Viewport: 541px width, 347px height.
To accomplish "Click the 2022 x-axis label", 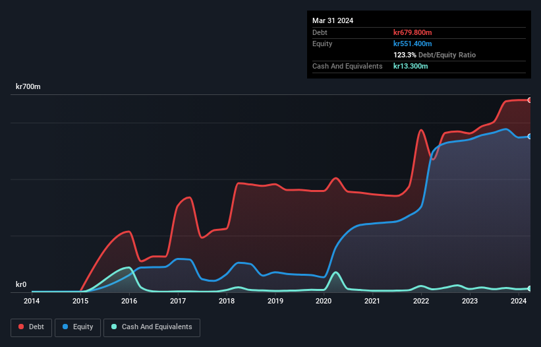I will 421,301.
